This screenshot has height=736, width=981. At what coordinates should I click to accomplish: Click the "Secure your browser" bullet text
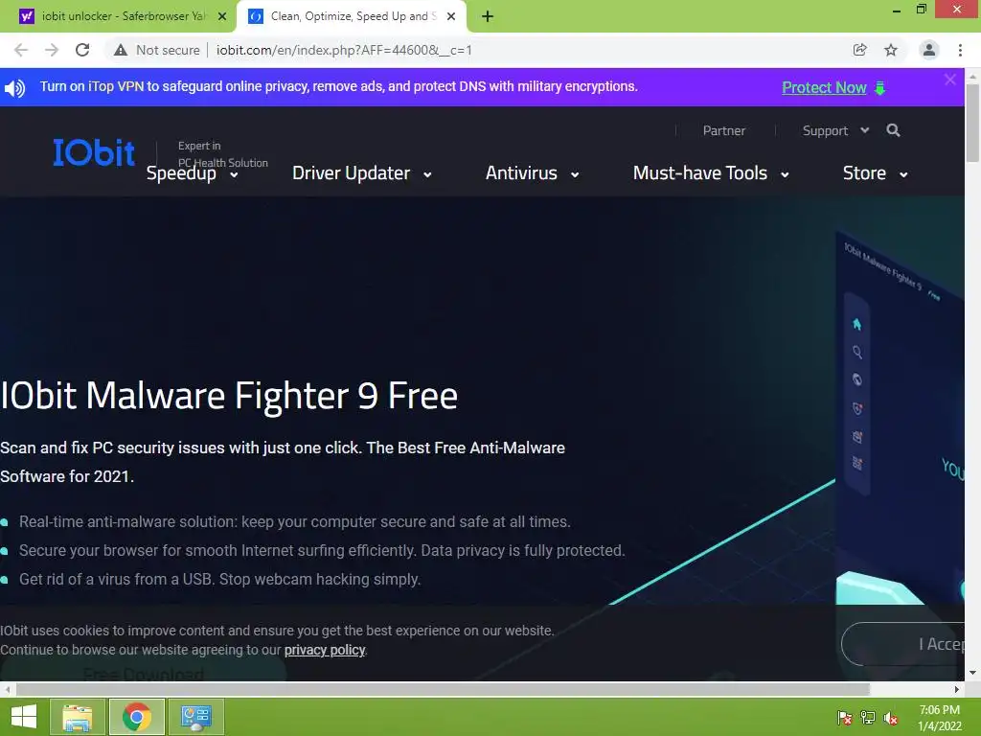point(322,550)
